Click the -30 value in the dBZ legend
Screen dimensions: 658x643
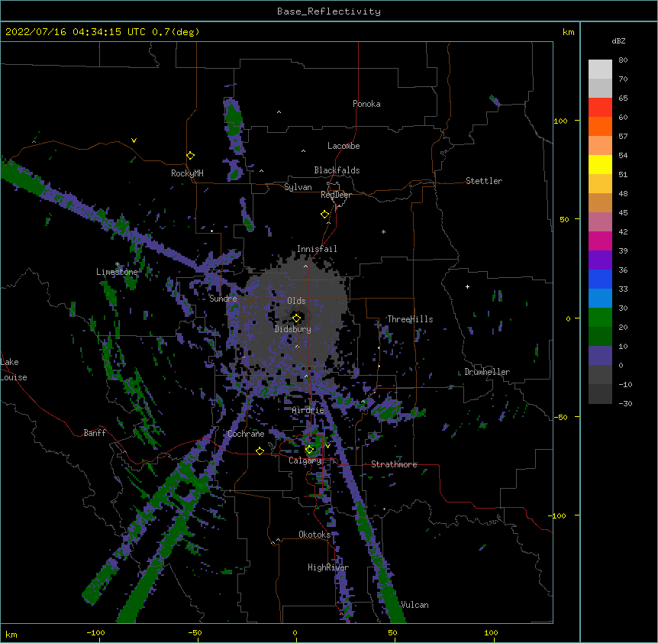pos(625,403)
